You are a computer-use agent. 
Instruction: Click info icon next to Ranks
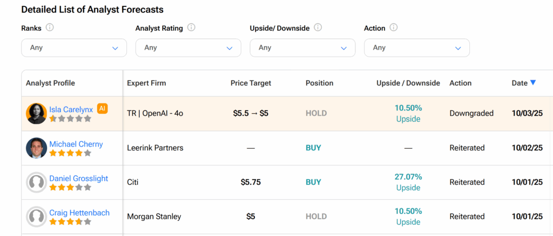point(50,27)
